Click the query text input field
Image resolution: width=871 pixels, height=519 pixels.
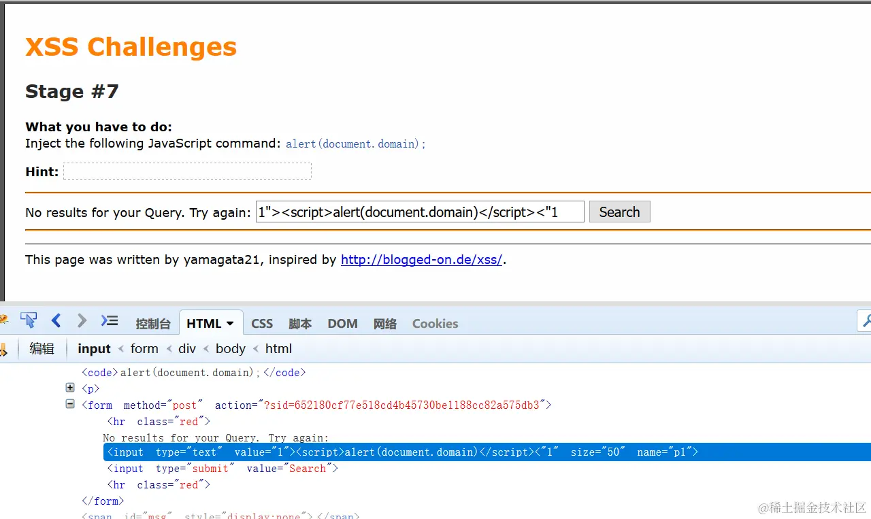420,212
